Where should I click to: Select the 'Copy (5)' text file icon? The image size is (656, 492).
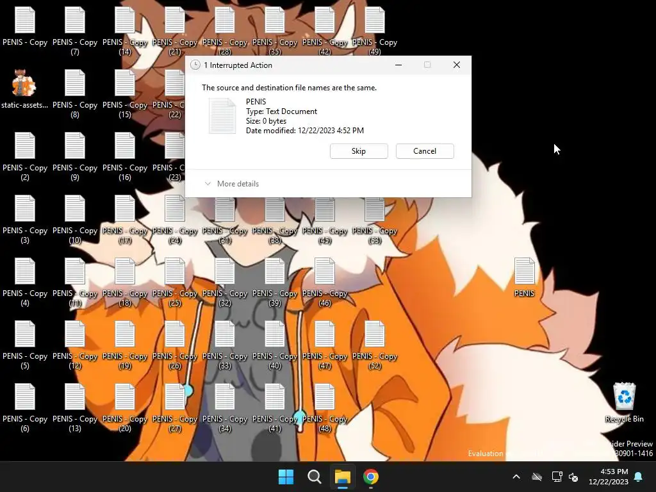click(x=25, y=334)
